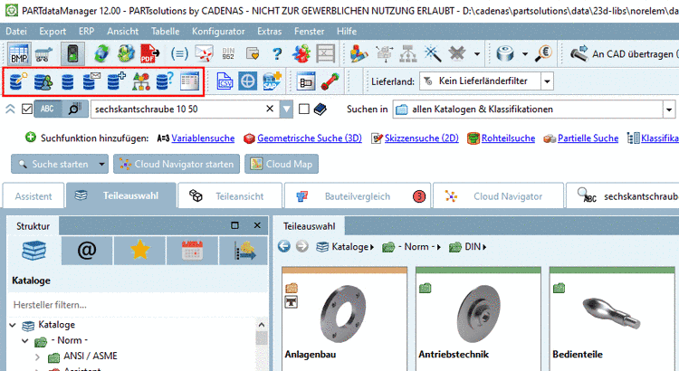Open the dropdown next to the ring part icon
Image resolution: width=679 pixels, height=371 pixels.
[525, 54]
